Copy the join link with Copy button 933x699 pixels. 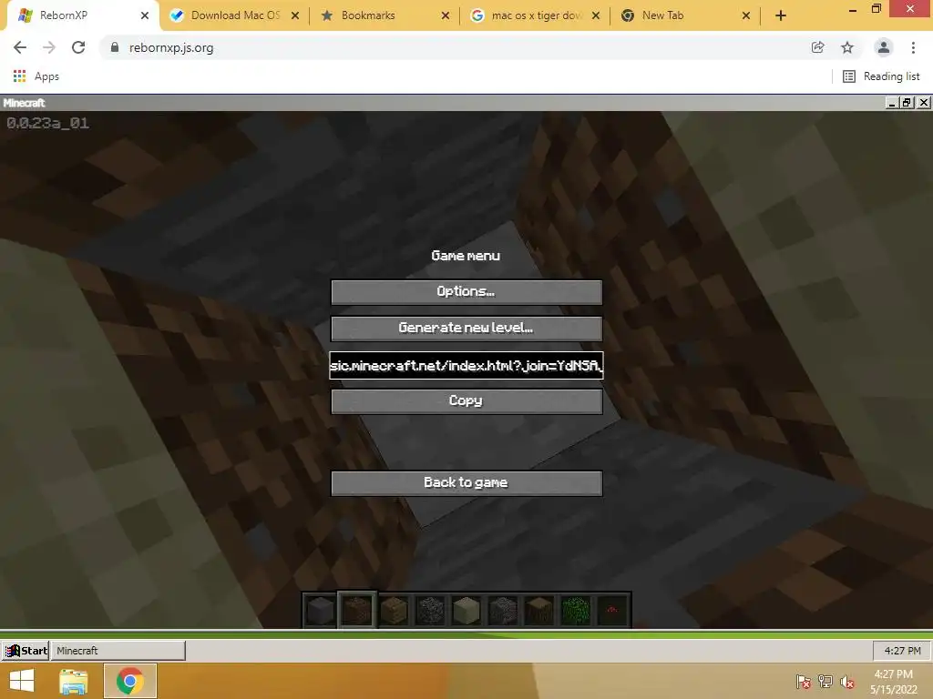pyautogui.click(x=466, y=401)
